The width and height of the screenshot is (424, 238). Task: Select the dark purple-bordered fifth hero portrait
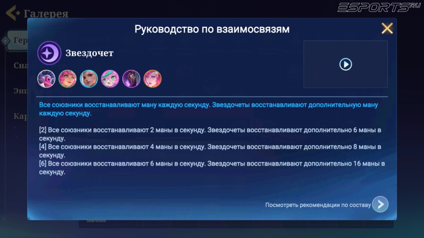(131, 78)
